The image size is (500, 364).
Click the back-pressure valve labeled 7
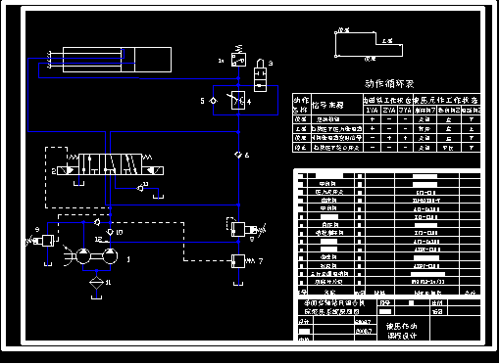point(242,261)
